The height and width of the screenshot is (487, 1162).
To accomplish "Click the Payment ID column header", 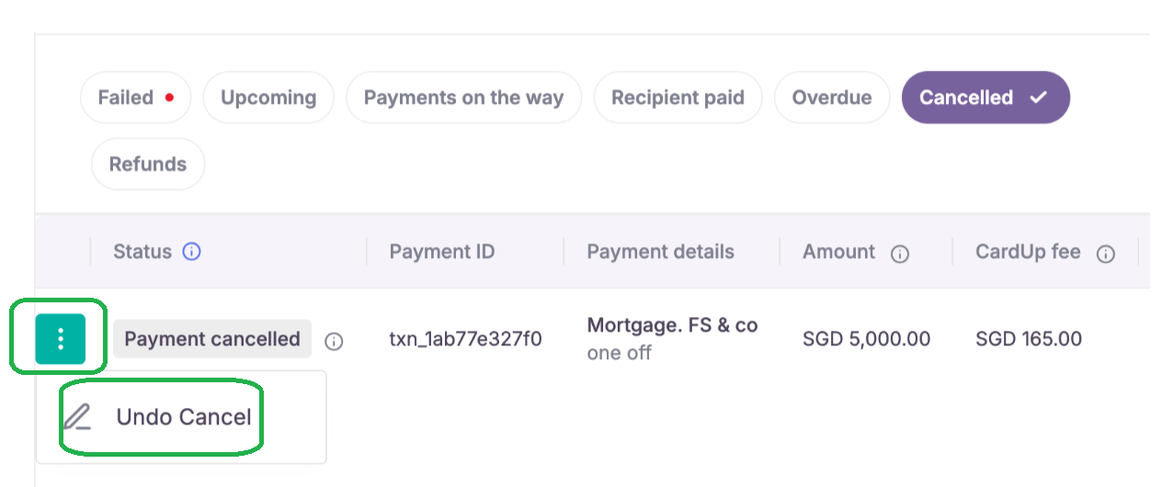I will coord(442,252).
